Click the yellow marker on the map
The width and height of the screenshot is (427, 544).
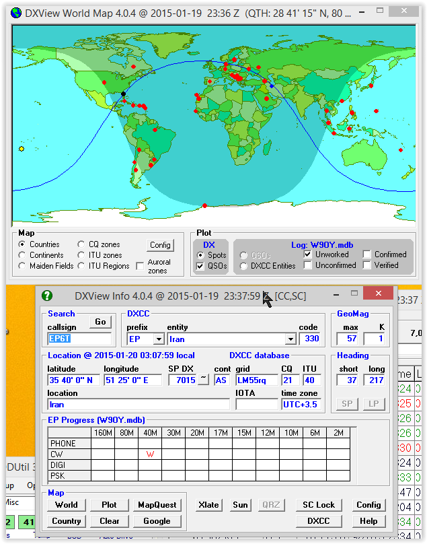pos(22,149)
